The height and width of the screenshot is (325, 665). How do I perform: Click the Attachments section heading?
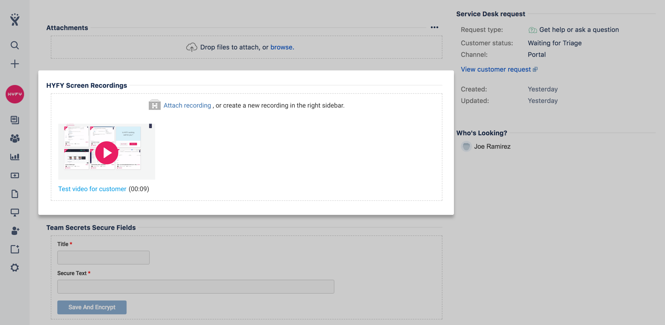coord(67,28)
